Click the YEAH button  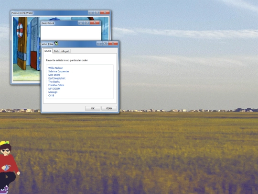pos(109,108)
